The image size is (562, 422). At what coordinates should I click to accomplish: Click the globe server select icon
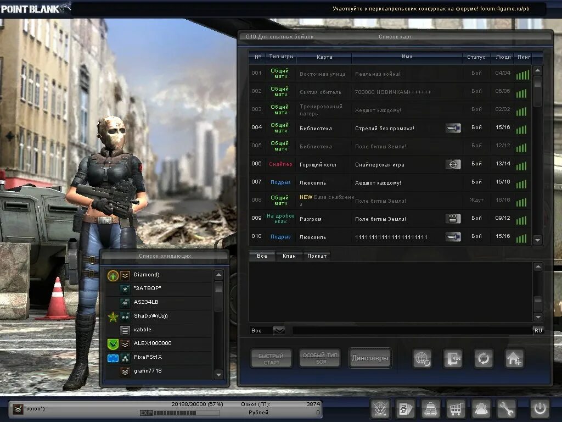tap(423, 358)
